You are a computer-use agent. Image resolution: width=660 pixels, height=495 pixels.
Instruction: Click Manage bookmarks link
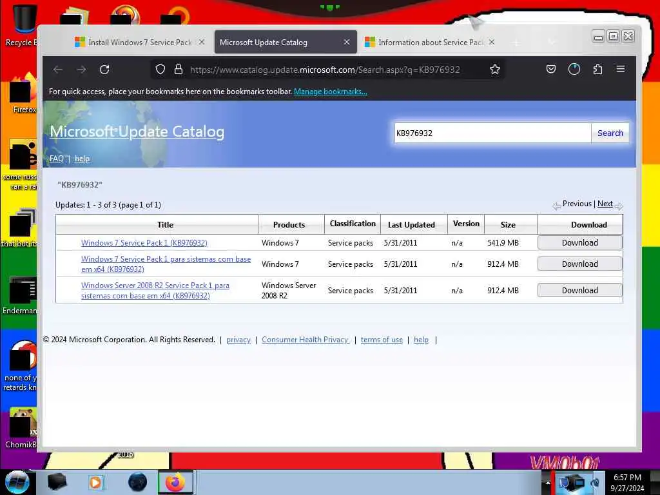(x=331, y=92)
